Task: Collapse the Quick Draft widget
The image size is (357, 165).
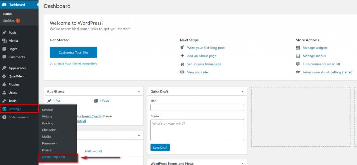Action: pyautogui.click(x=243, y=91)
